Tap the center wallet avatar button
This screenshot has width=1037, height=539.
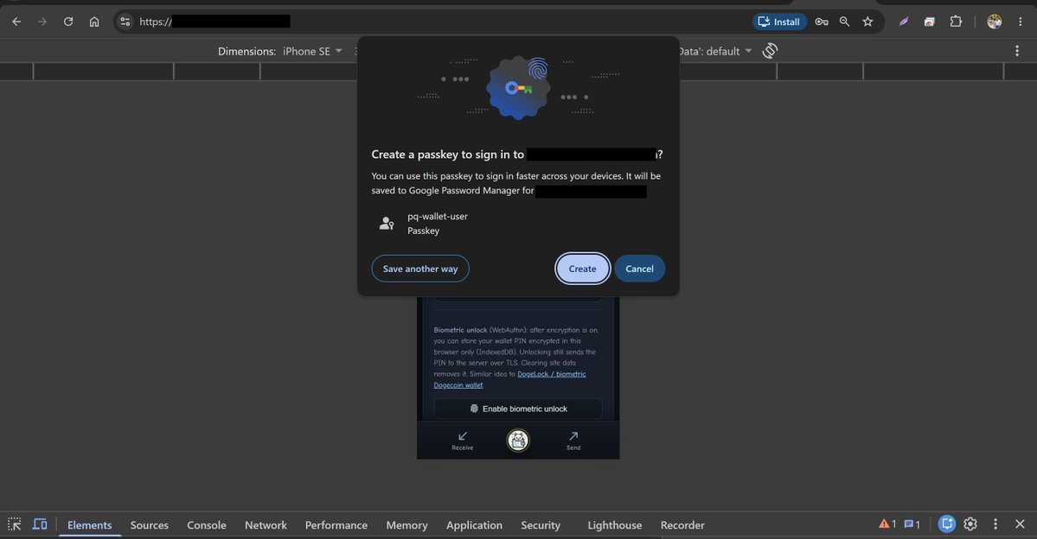pos(518,440)
